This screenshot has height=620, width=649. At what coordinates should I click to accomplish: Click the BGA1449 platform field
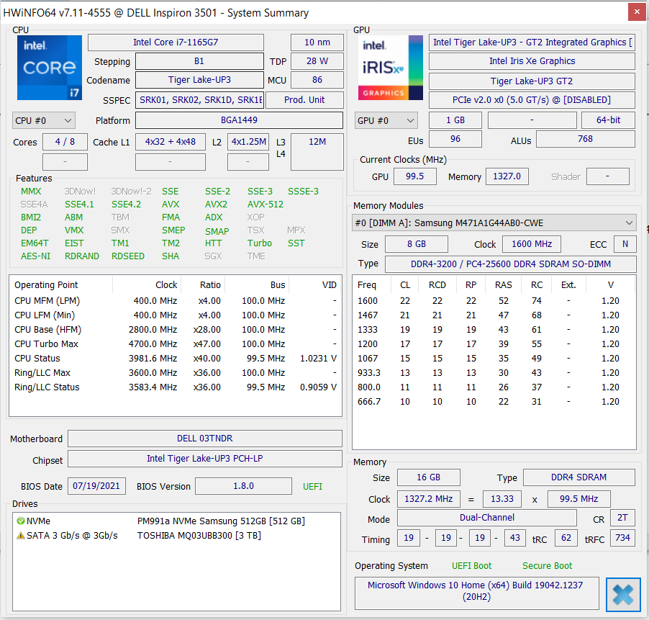click(x=239, y=120)
